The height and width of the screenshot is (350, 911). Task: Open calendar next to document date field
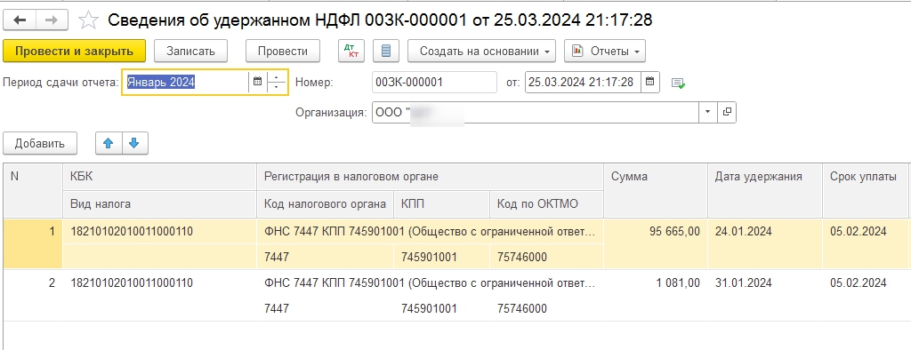650,82
